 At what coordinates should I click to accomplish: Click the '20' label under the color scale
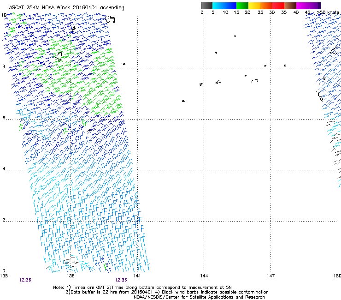247,12
